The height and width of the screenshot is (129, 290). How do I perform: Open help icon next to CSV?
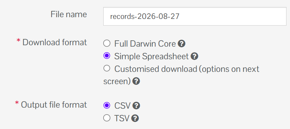(x=136, y=106)
